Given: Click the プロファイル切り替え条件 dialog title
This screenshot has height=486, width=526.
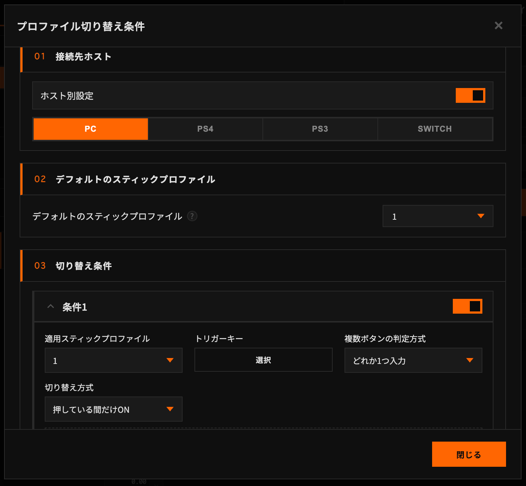Looking at the screenshot, I should click(81, 27).
